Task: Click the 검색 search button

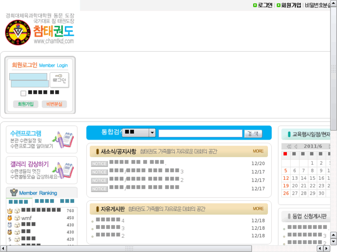Action: 253,134
